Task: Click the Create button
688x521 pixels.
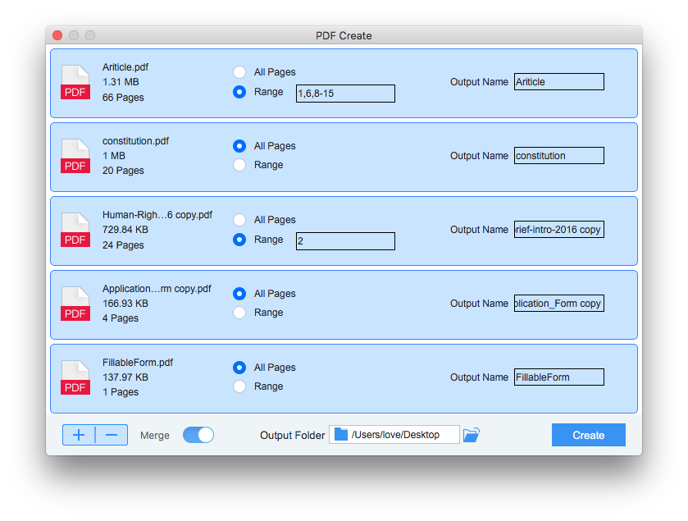Action: tap(588, 435)
